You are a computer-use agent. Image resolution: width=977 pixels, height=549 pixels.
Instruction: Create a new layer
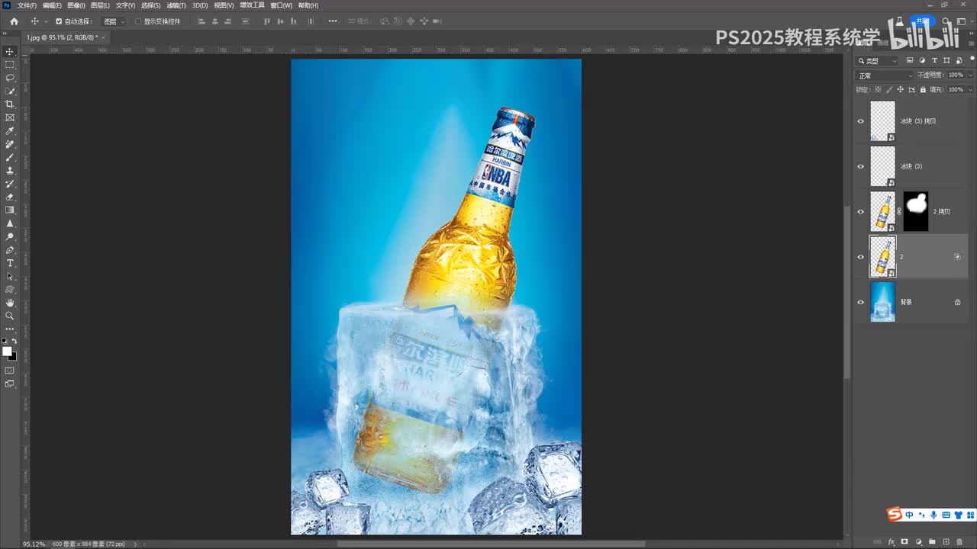946,542
